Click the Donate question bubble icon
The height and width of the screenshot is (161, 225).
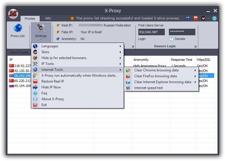[171, 39]
